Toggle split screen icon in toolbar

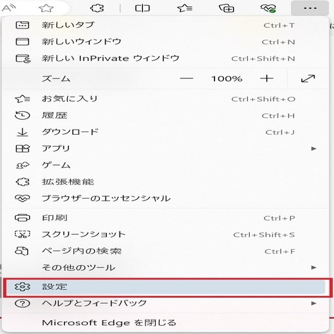point(142,8)
